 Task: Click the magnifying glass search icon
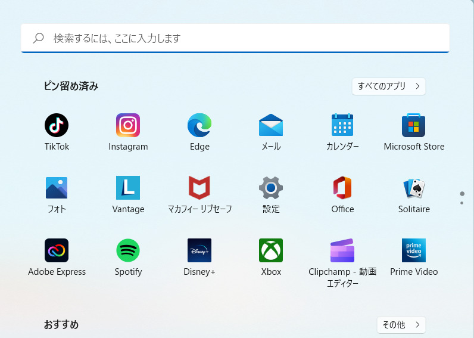tap(39, 38)
